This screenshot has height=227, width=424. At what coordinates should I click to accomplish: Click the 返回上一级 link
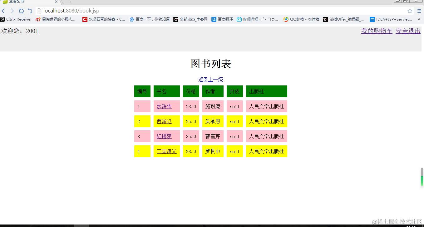pyautogui.click(x=210, y=80)
